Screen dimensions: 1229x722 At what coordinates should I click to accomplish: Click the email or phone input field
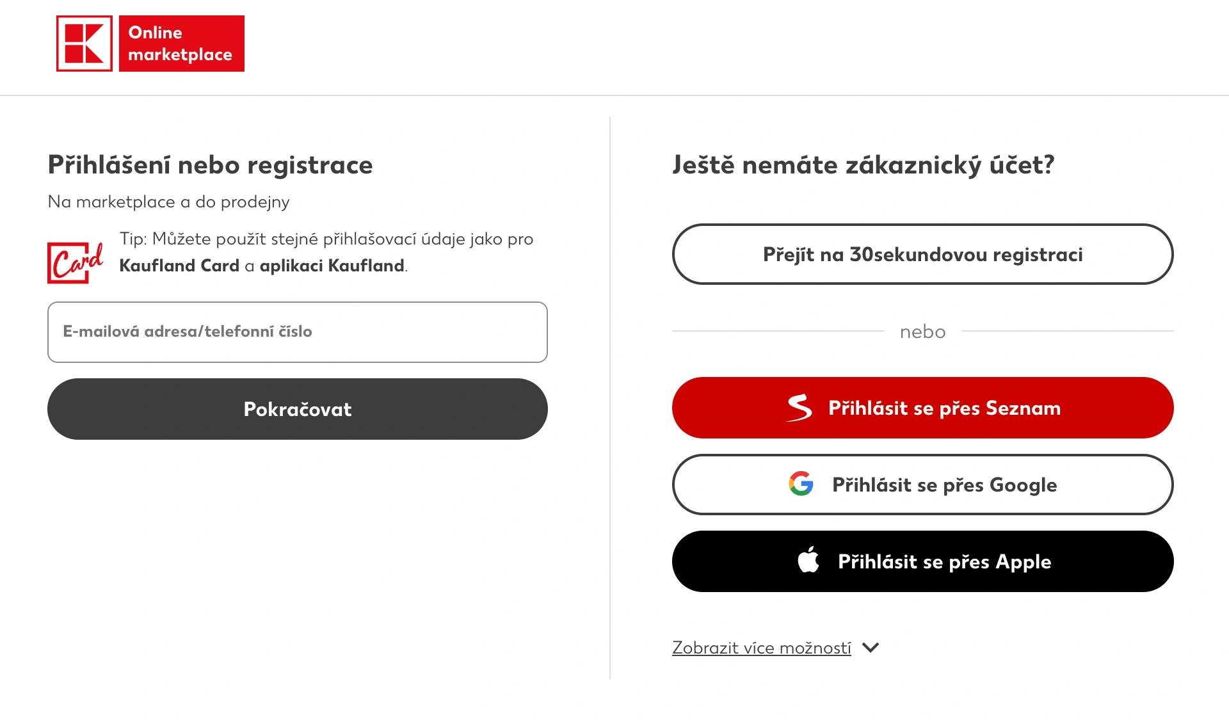coord(297,332)
